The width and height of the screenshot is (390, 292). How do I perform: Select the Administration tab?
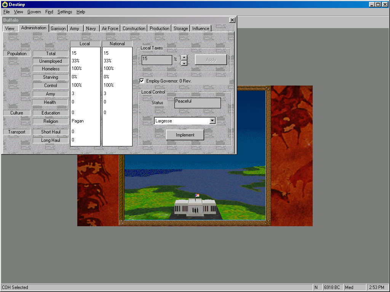pos(34,28)
